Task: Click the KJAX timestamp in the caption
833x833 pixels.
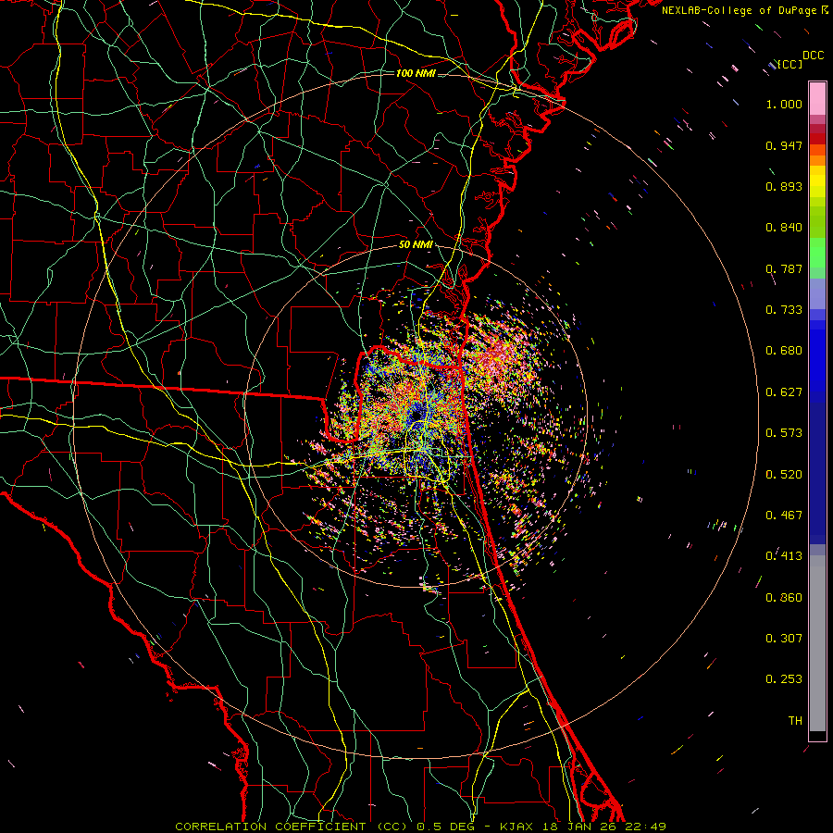Action: [x=583, y=827]
